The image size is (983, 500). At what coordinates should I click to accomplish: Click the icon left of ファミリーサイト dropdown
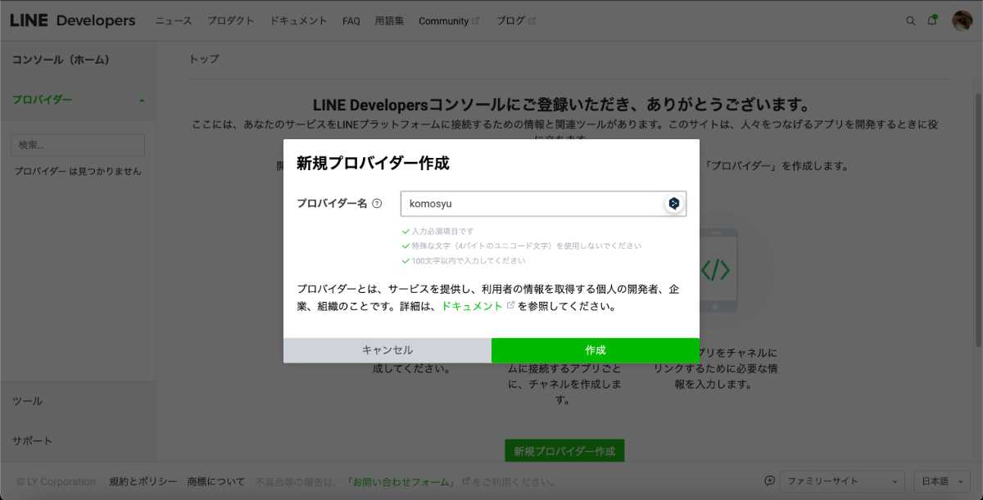(769, 481)
